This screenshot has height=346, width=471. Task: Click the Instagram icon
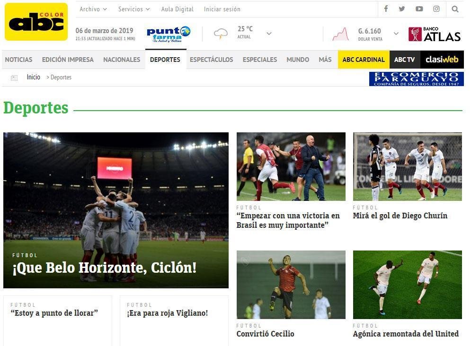tap(435, 9)
